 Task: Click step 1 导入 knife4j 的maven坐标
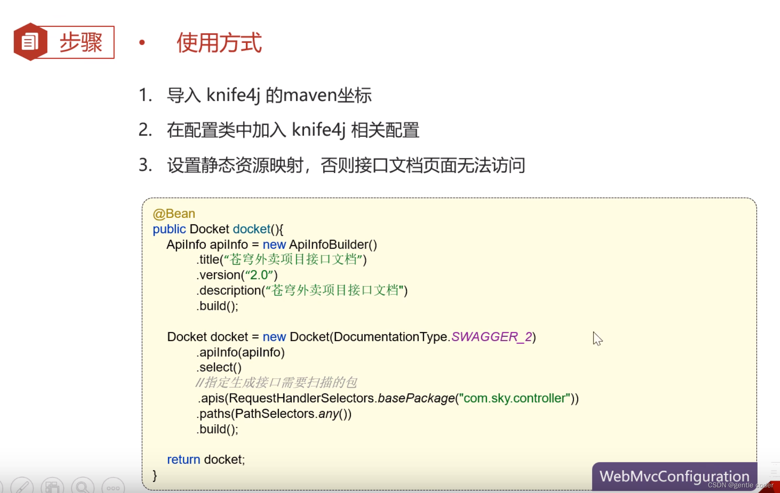point(269,95)
